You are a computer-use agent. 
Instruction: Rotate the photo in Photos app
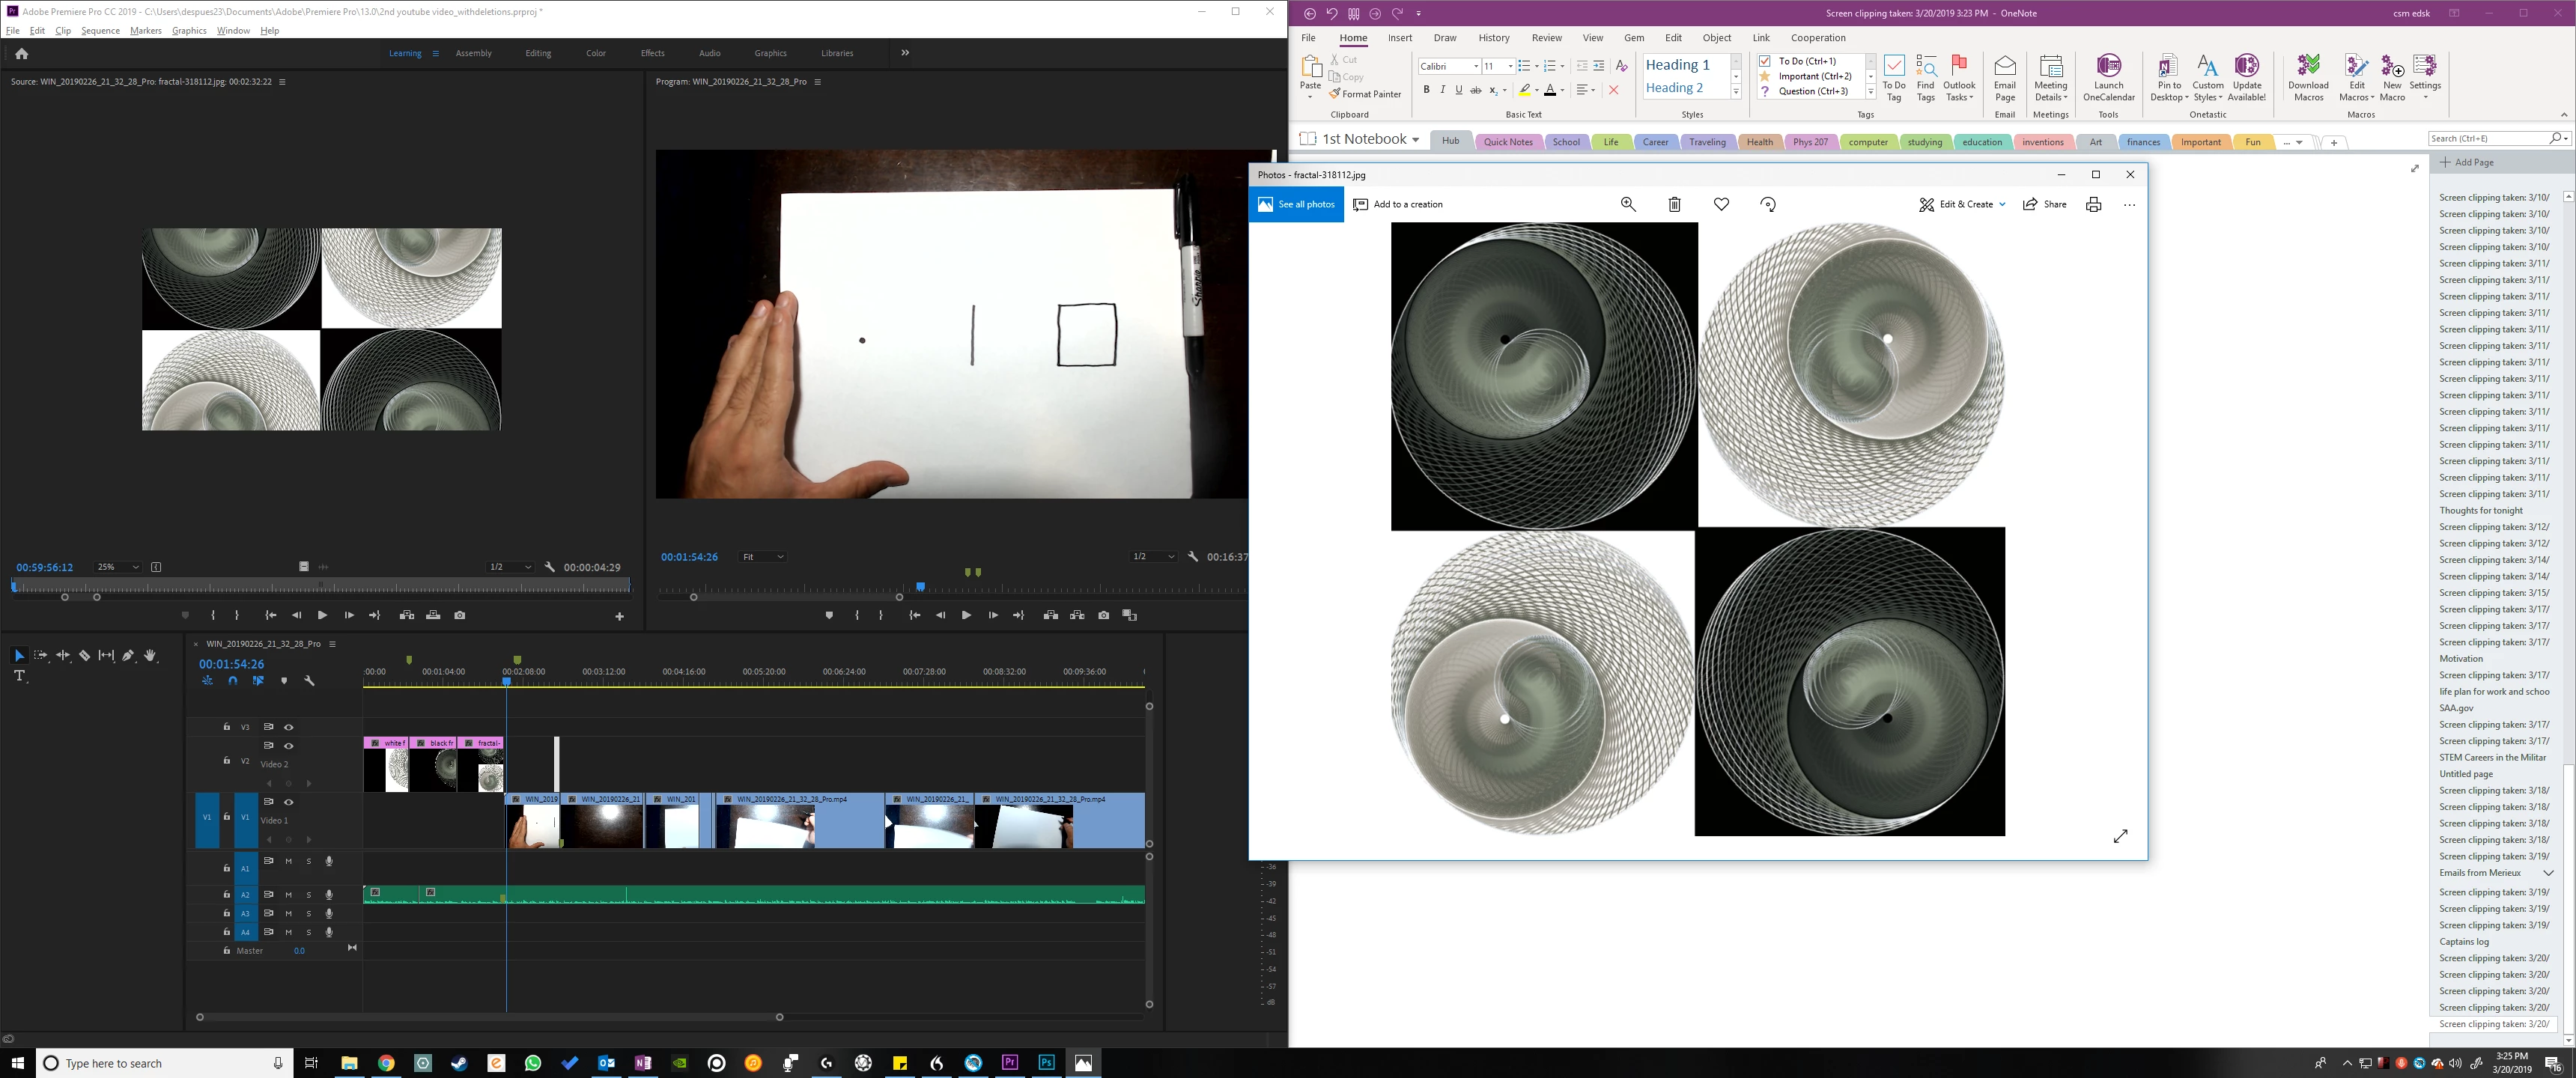tap(1768, 204)
